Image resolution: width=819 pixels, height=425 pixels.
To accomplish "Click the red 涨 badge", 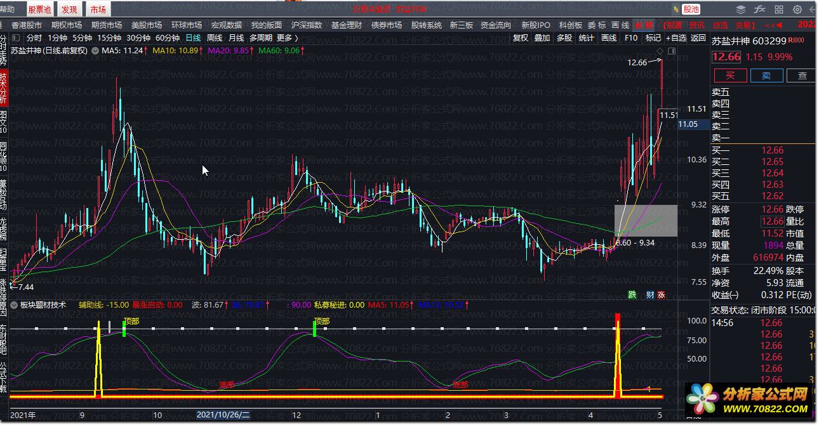I will (x=661, y=294).
